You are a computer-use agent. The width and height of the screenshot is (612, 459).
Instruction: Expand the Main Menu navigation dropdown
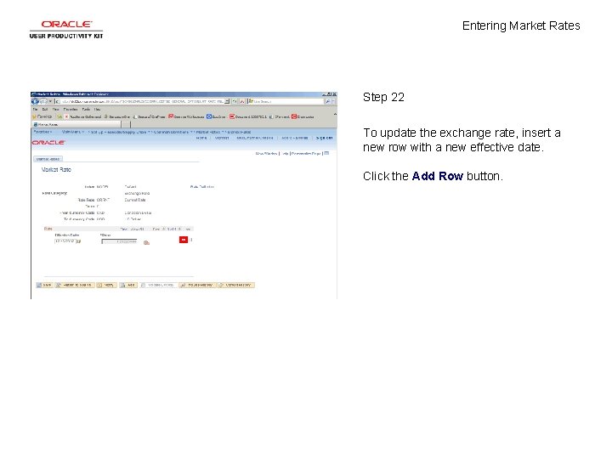click(x=72, y=132)
